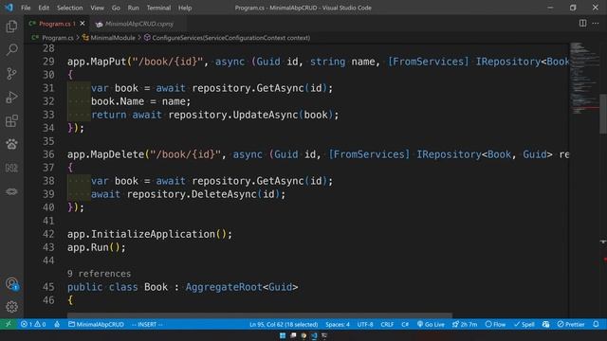Open the Accounts menu icon
The image size is (607, 341).
click(11, 284)
